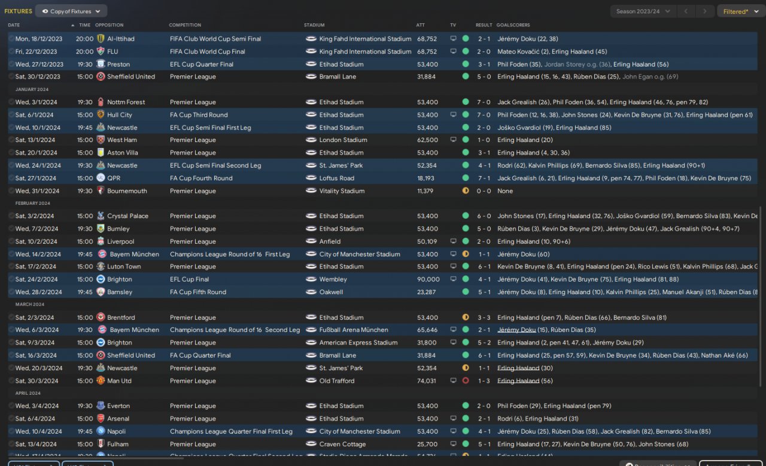Click the Al-Ittihad club badge
Screen dimensions: 766x466
click(x=101, y=39)
